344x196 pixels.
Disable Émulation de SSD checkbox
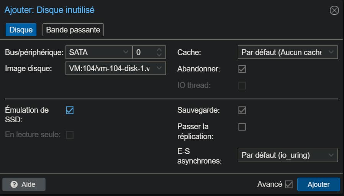coord(70,110)
